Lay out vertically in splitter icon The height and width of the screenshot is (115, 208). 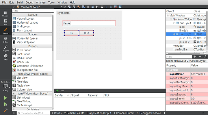pyautogui.click(x=102, y=7)
